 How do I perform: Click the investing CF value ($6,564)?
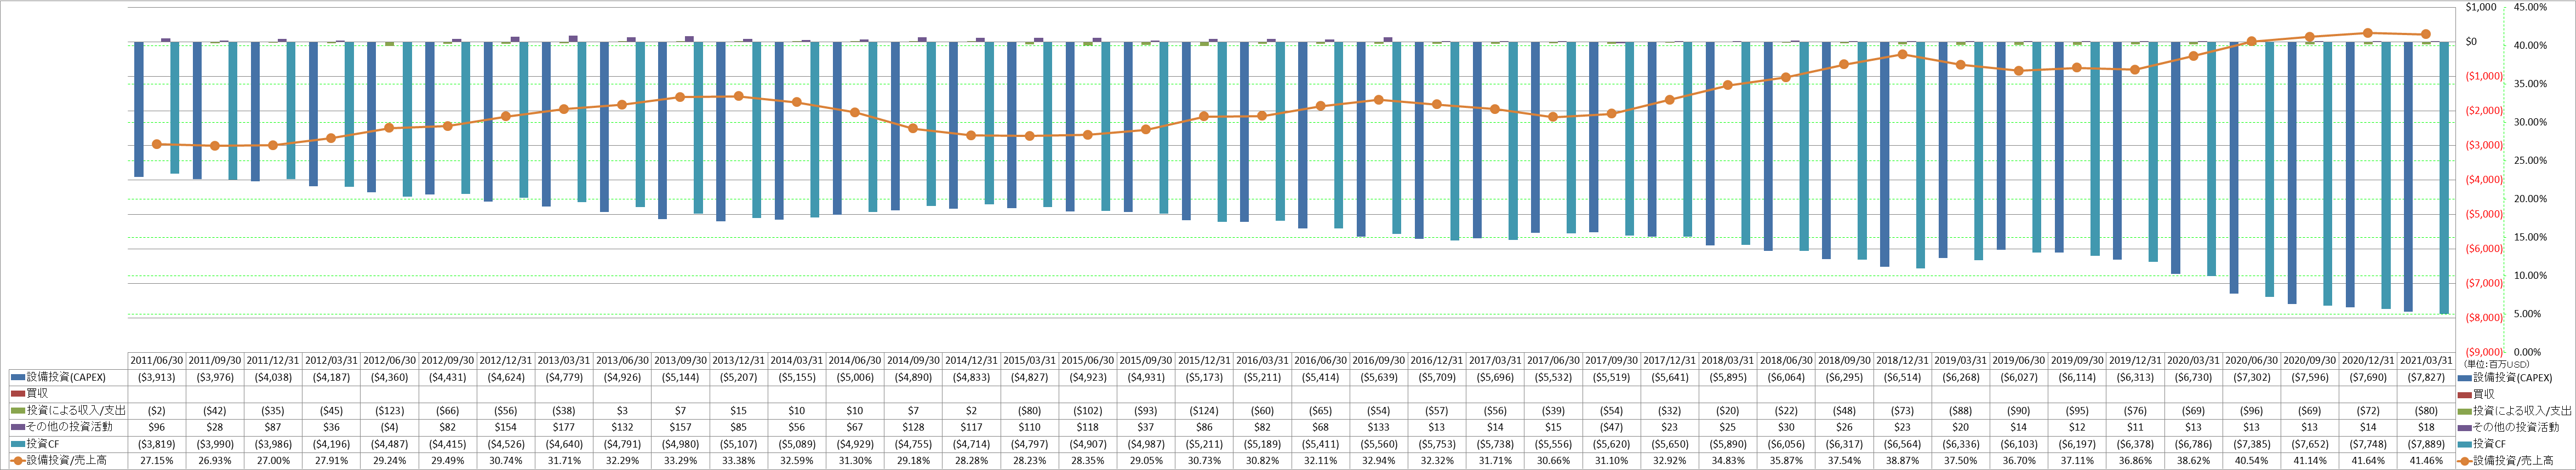tap(1902, 444)
